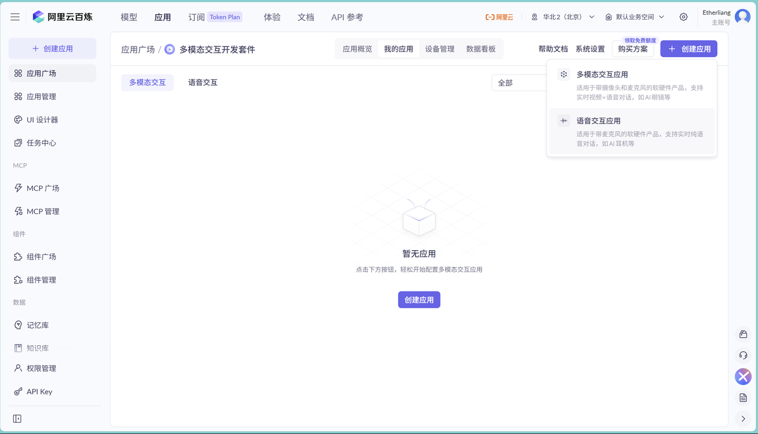Open the 文档 top menu
Screen dimensions: 758x434
(x=306, y=17)
